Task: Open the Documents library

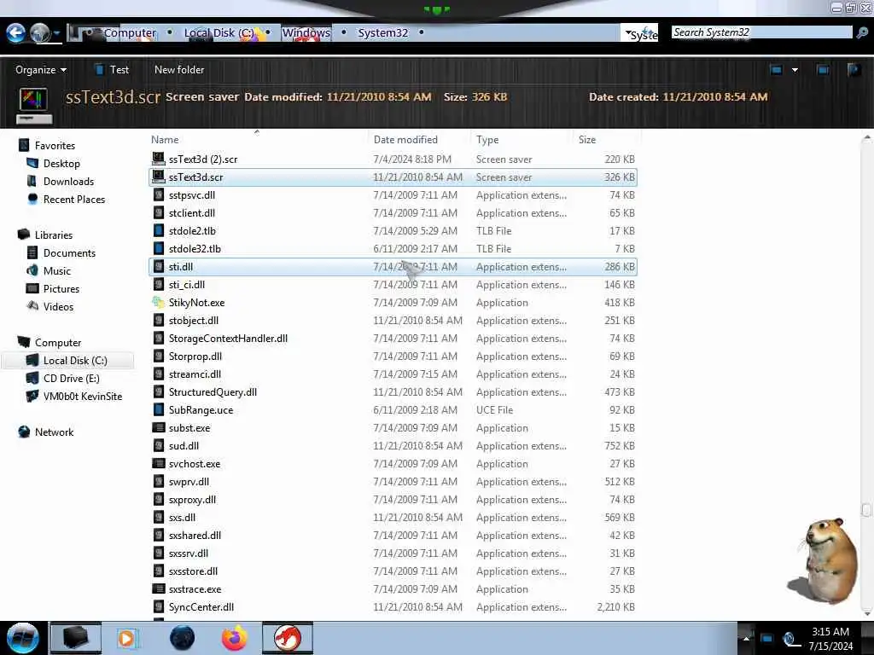Action: (69, 252)
